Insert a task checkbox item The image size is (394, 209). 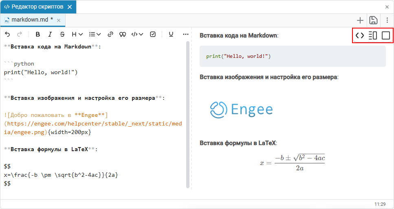click(x=153, y=34)
